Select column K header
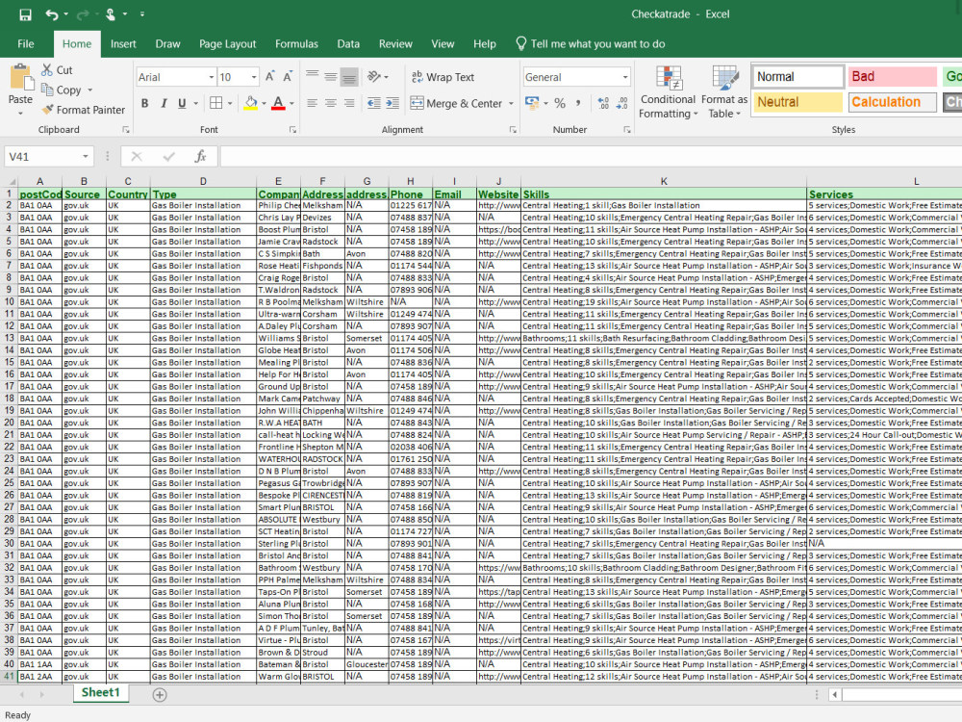This screenshot has height=722, width=962. [x=664, y=181]
